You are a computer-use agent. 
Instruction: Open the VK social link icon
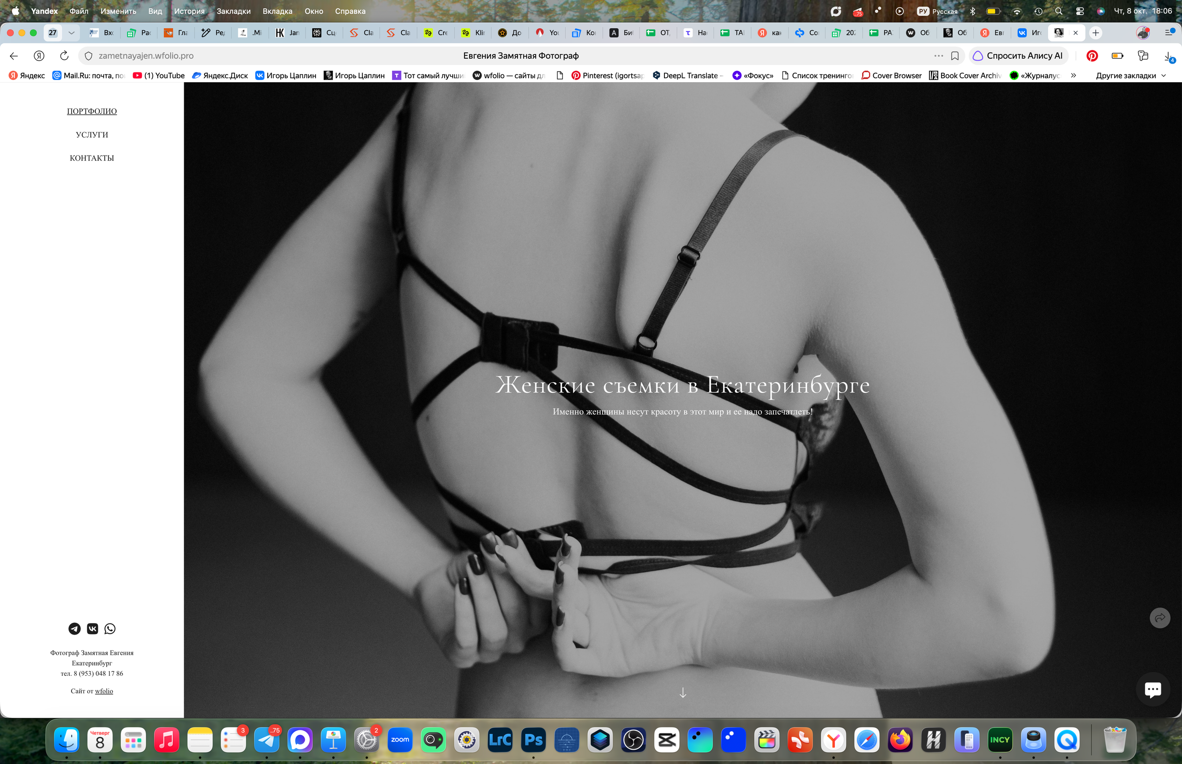(x=92, y=629)
